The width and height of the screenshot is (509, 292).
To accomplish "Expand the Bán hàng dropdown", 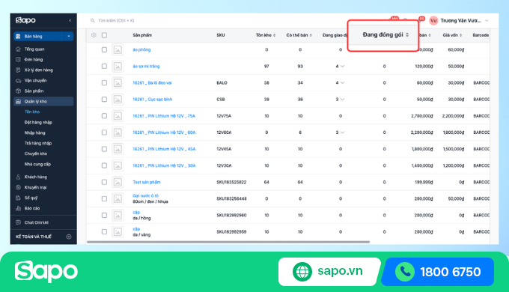I will [69, 37].
